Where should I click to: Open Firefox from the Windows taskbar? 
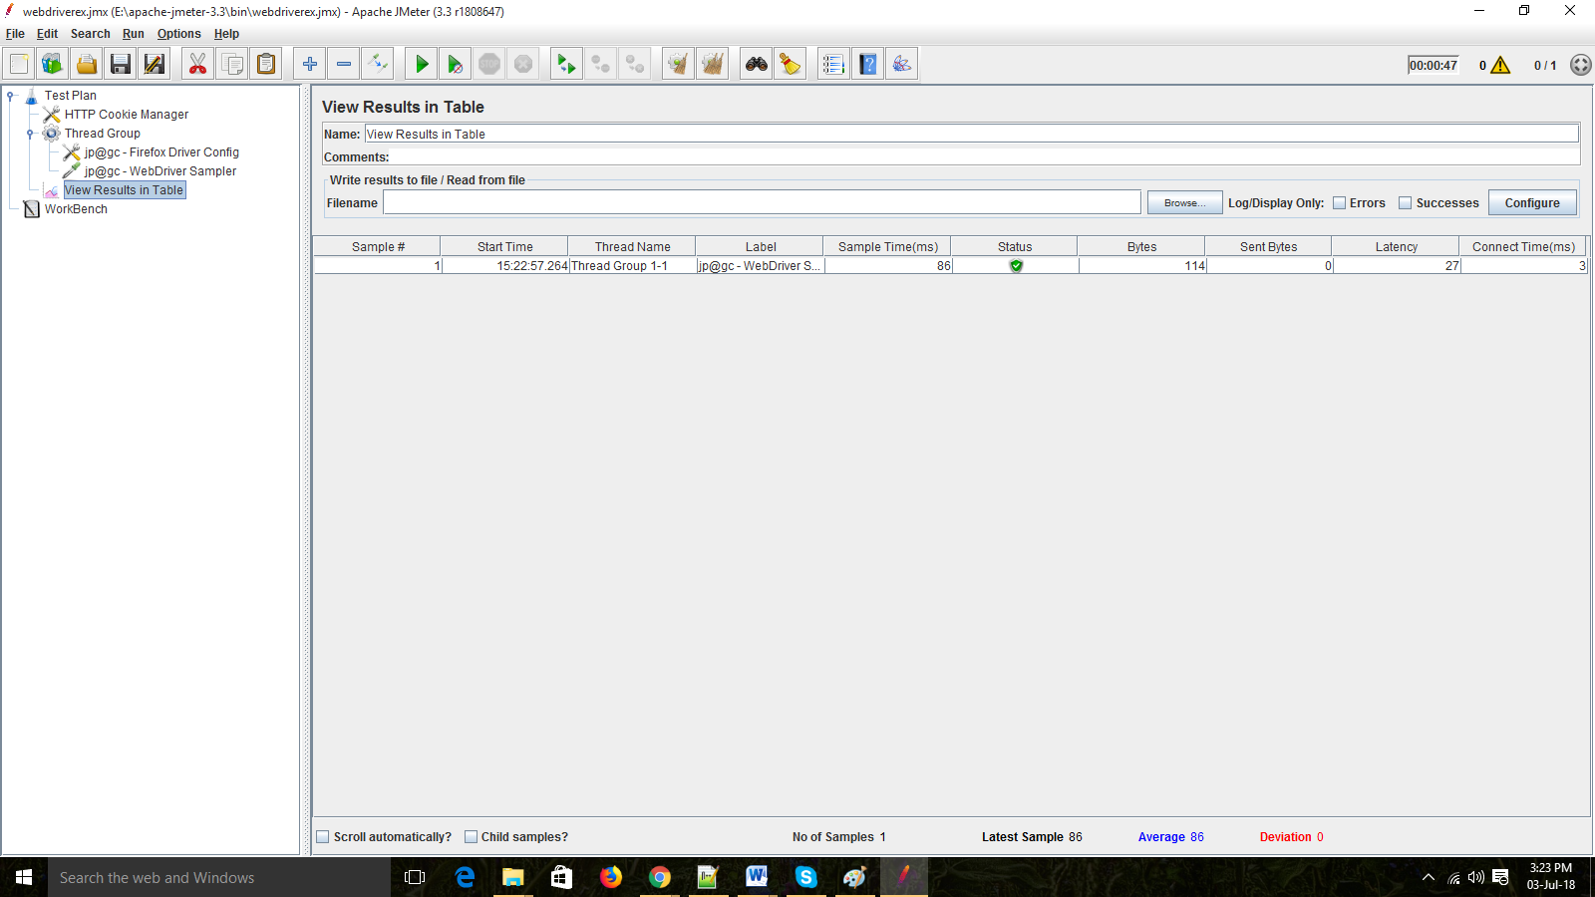[x=611, y=877]
